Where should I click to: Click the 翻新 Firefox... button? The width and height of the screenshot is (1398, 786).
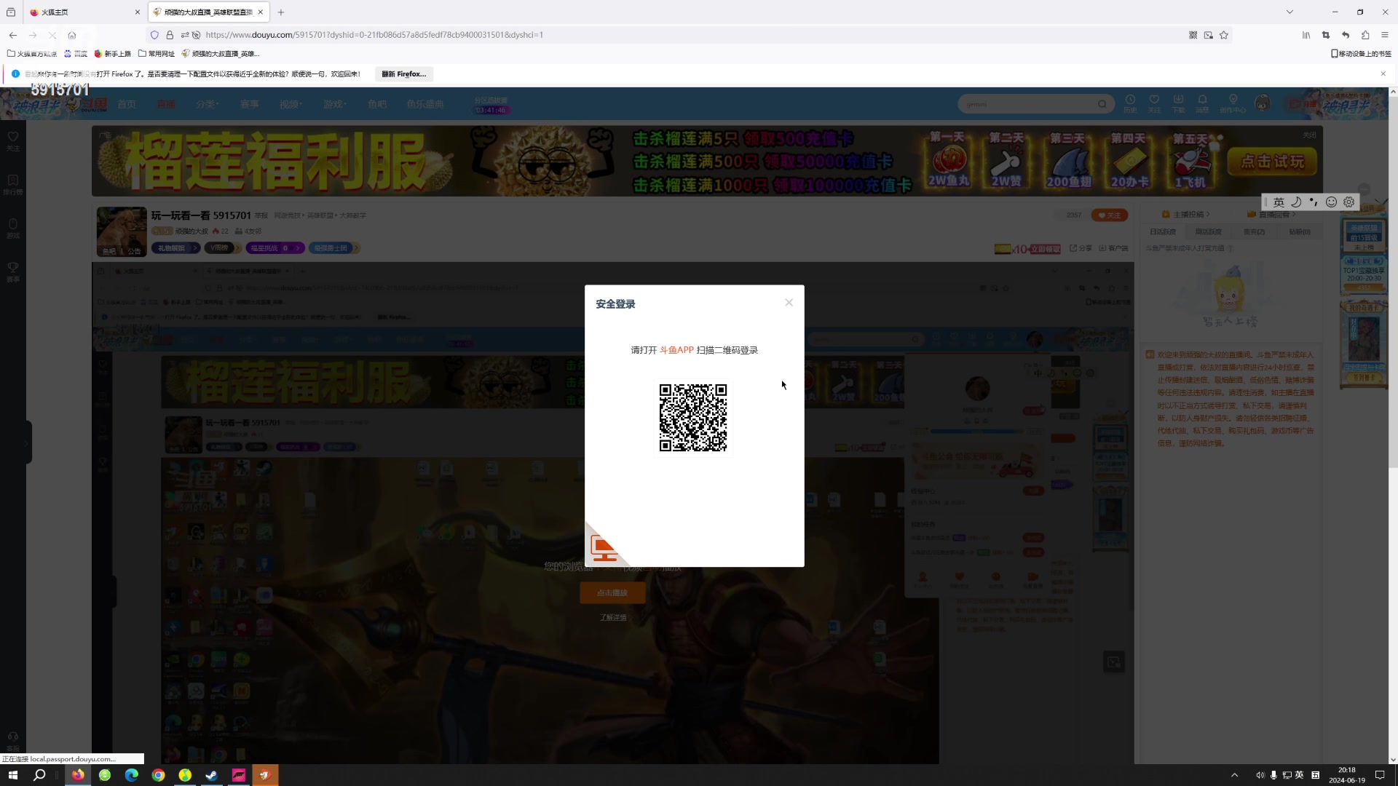404,74
